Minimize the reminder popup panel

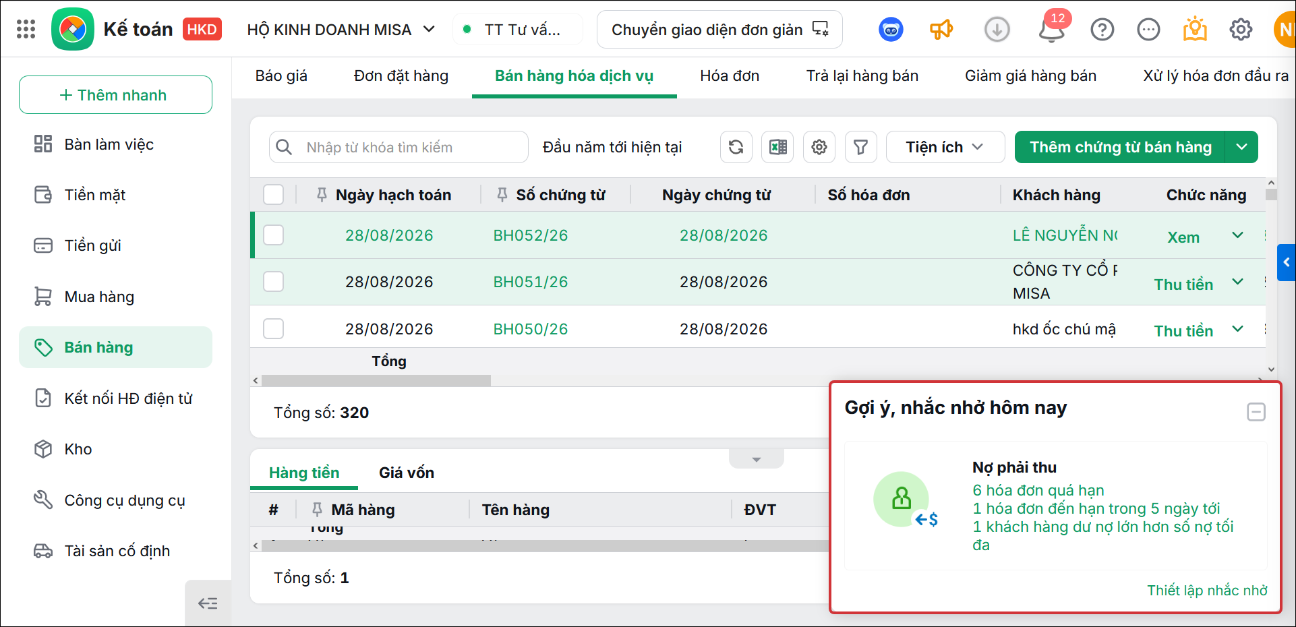[1256, 412]
